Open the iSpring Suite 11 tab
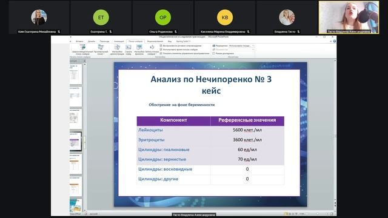This screenshot has width=388, height=218. coord(183,41)
